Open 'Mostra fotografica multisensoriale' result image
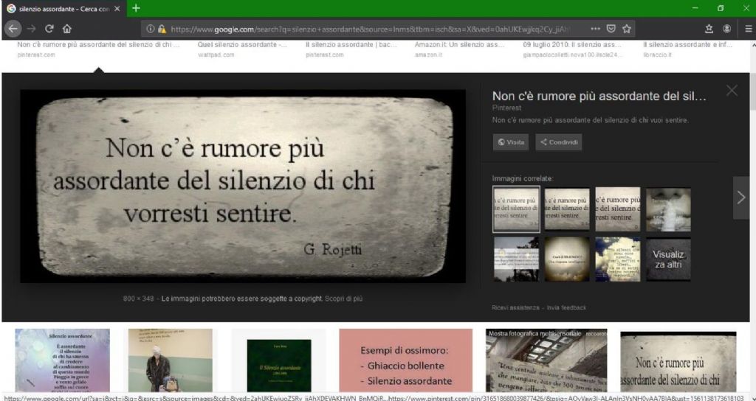This screenshot has width=756, height=401. click(x=546, y=360)
